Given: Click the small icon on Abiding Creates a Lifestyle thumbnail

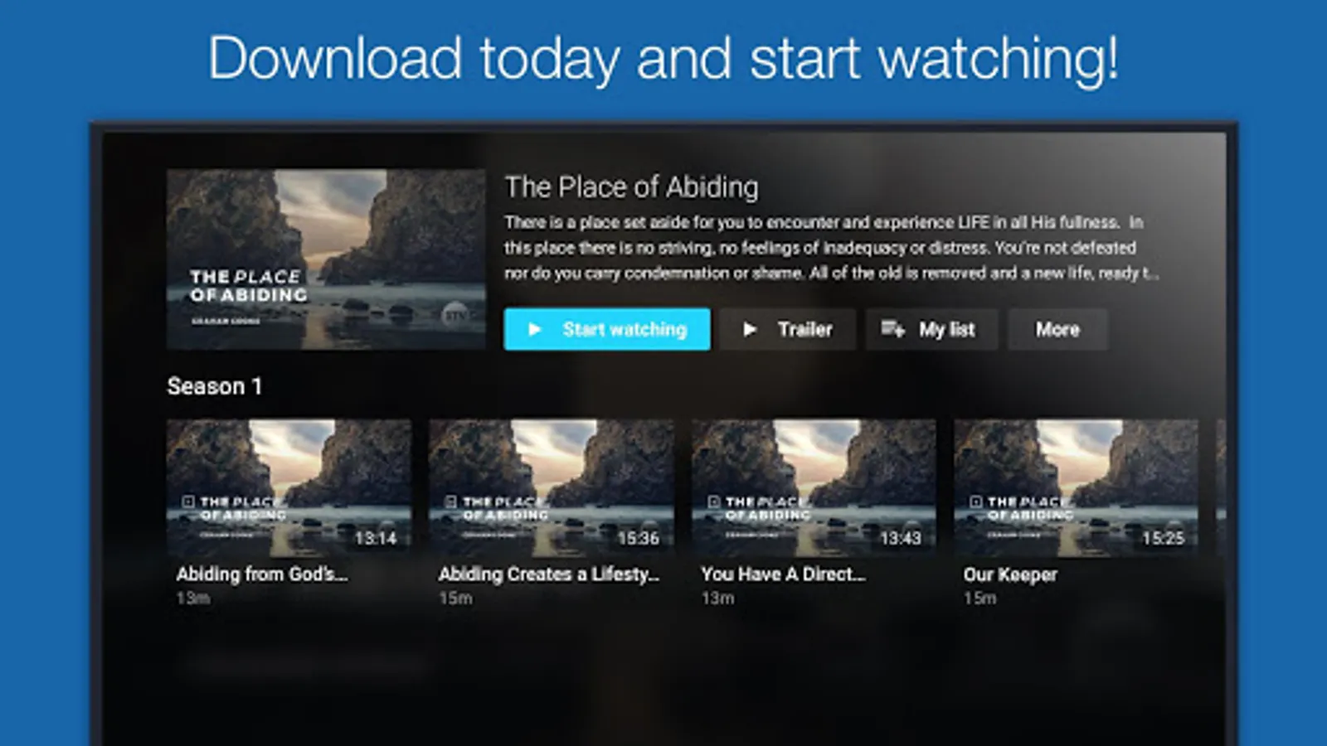Looking at the screenshot, I should [x=451, y=501].
